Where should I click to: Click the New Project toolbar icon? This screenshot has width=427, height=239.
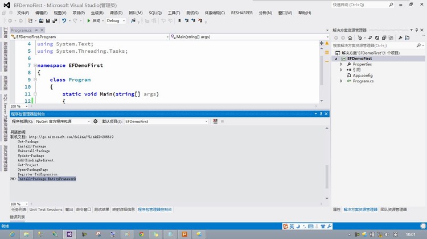pyautogui.click(x=30, y=20)
